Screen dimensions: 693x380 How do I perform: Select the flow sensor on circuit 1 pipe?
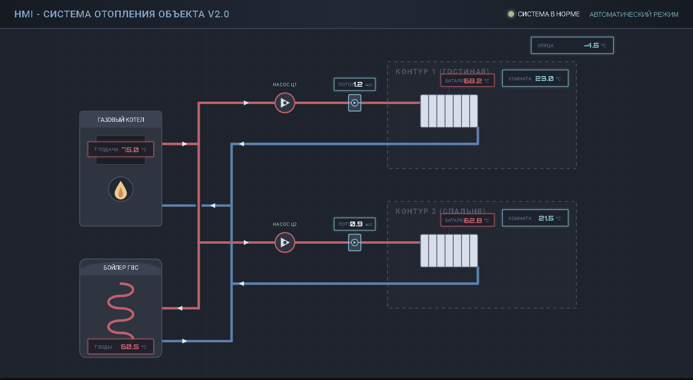coord(354,103)
